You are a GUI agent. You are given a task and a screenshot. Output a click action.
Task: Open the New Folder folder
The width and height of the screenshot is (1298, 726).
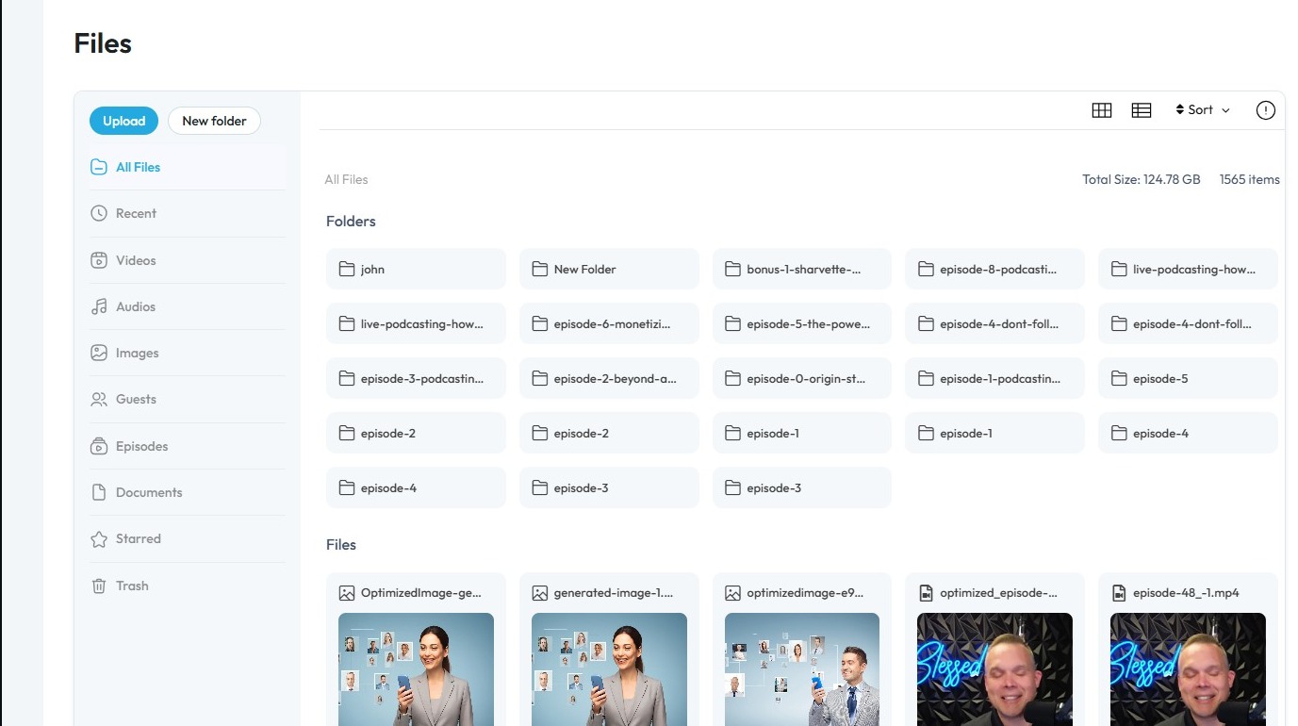coord(609,269)
